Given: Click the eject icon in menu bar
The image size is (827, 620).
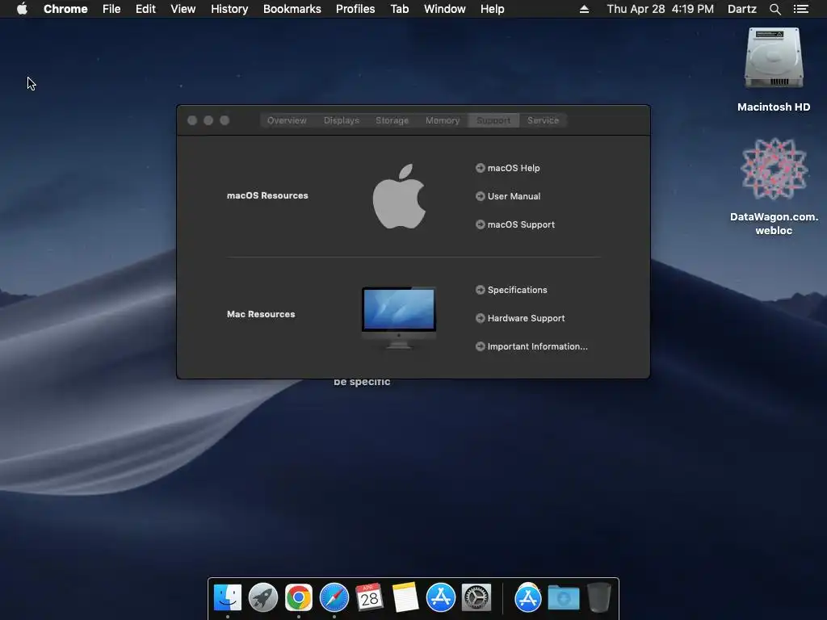Looking at the screenshot, I should (x=584, y=9).
